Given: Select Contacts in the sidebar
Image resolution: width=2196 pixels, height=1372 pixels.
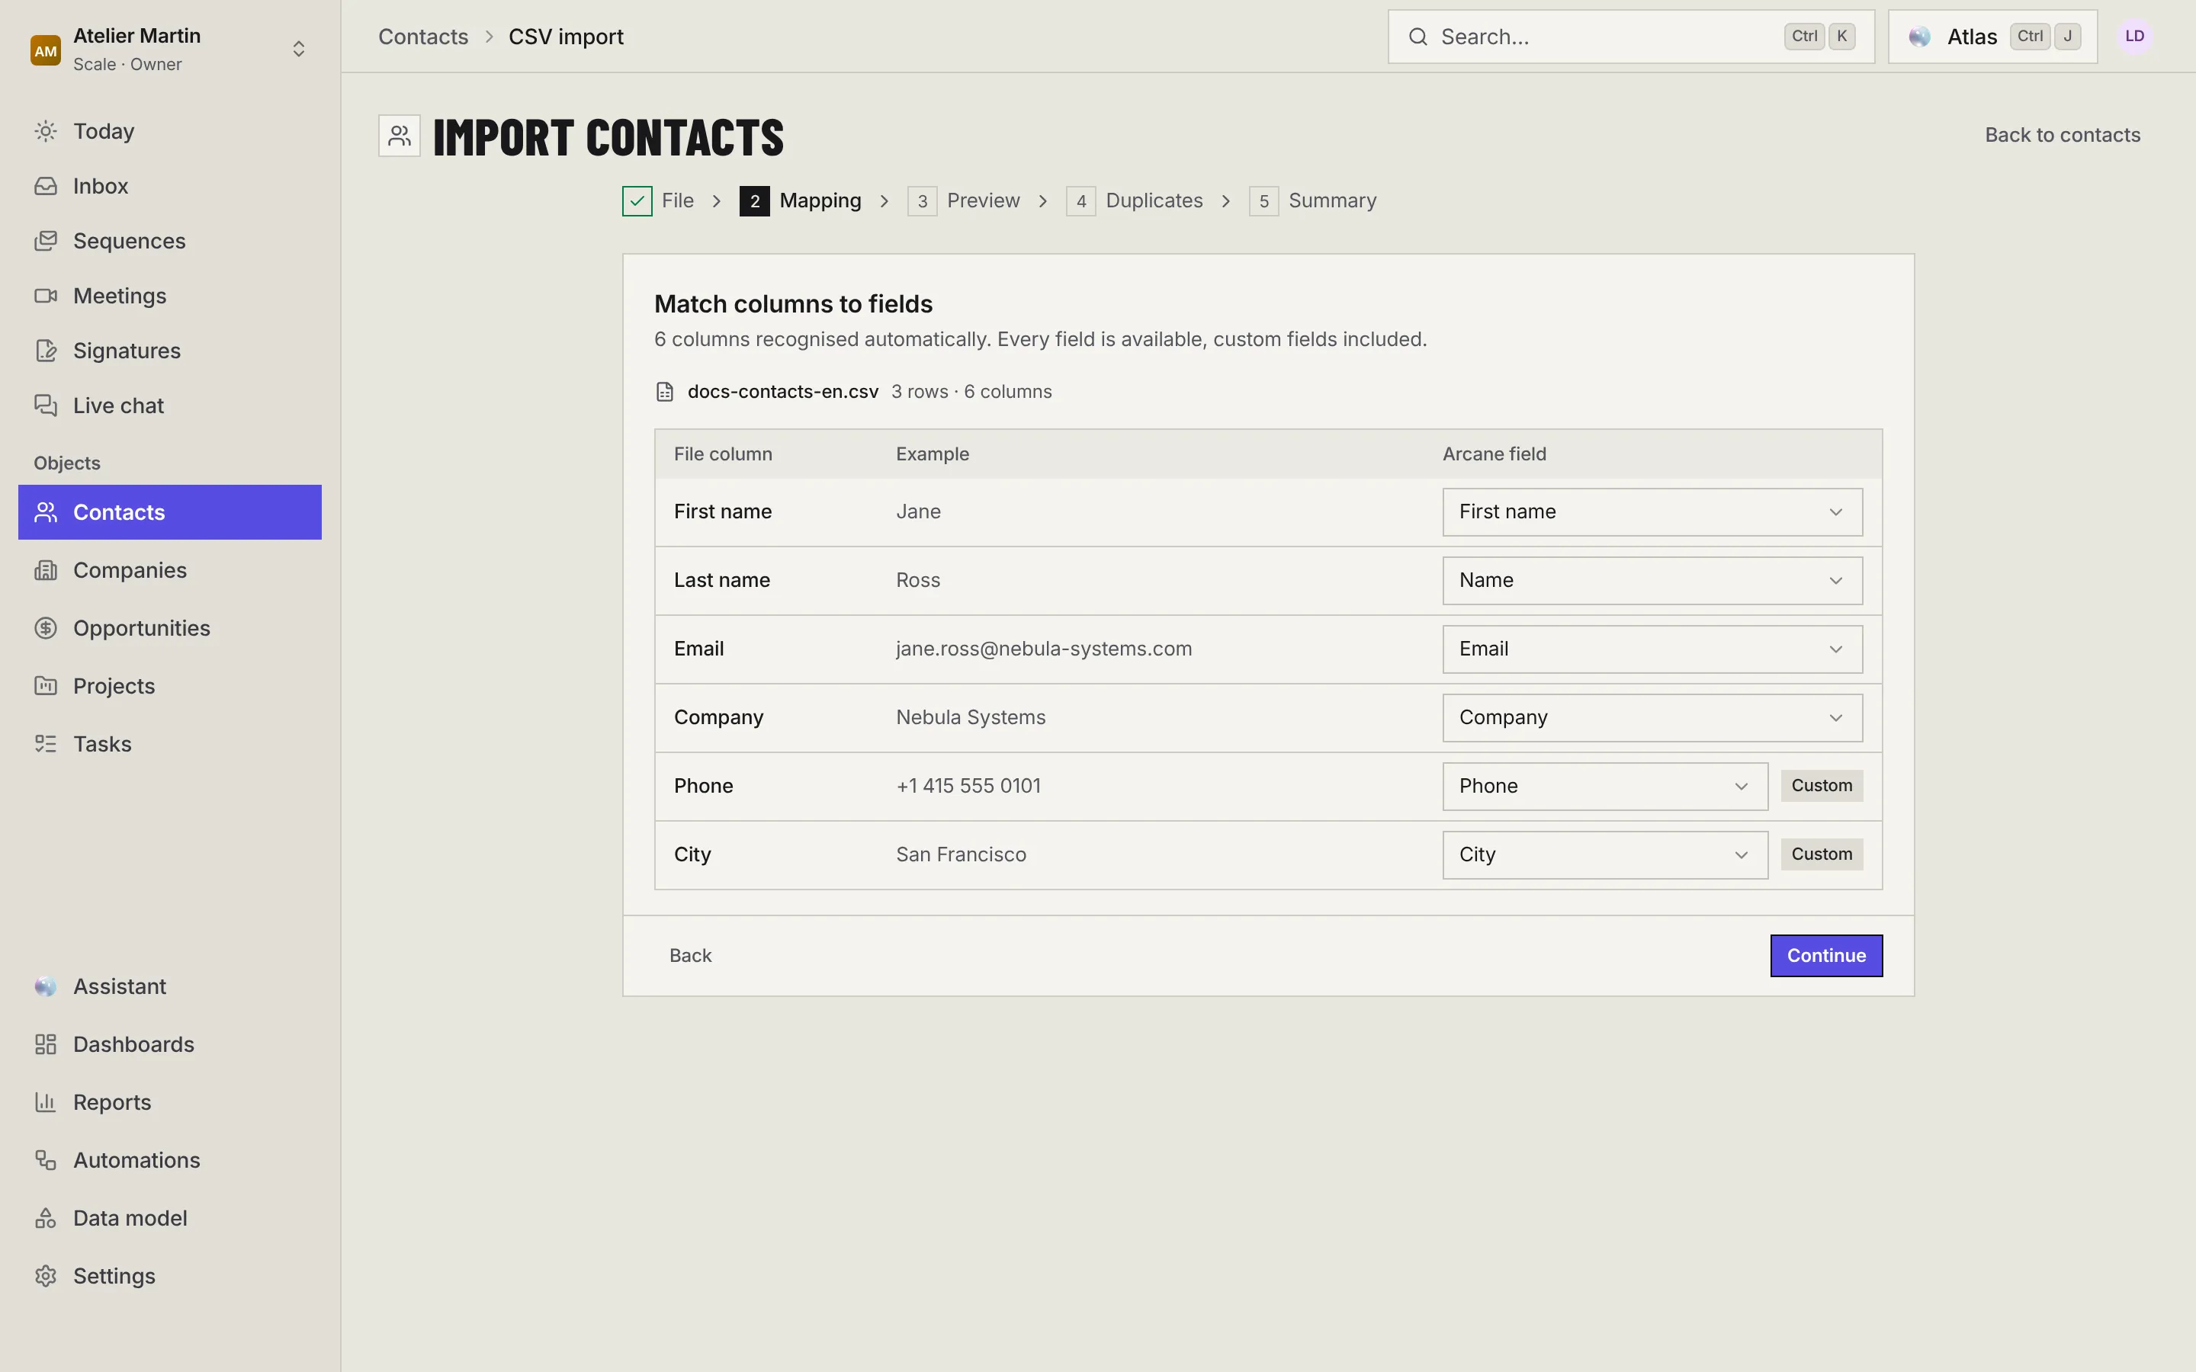Looking at the screenshot, I should 170,511.
